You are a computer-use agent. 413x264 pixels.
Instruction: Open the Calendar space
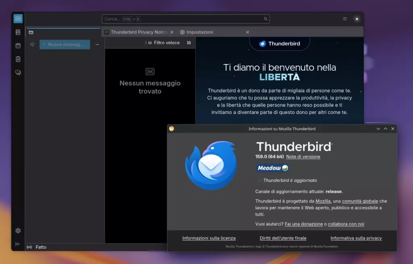pos(18,46)
